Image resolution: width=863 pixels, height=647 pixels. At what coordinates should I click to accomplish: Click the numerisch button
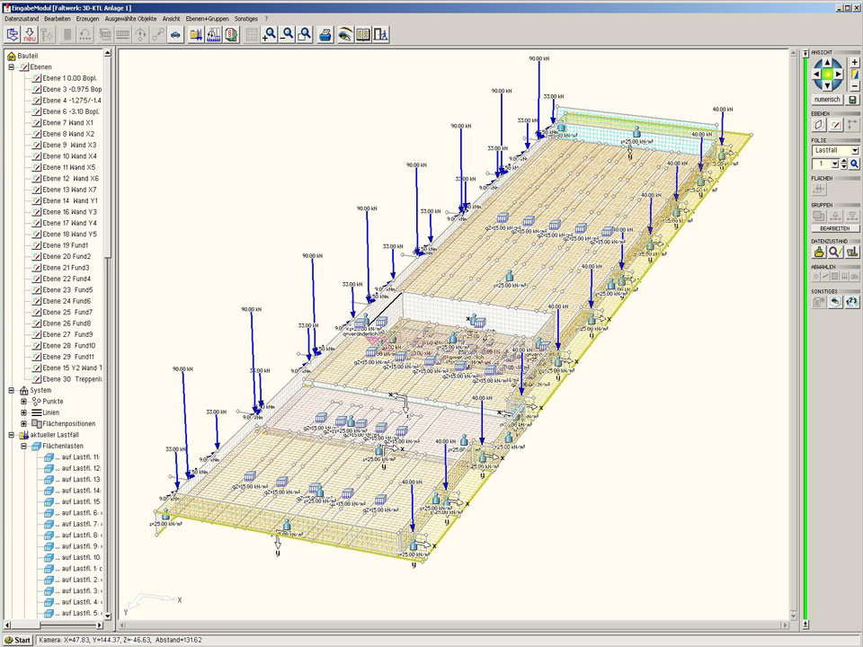click(x=827, y=99)
